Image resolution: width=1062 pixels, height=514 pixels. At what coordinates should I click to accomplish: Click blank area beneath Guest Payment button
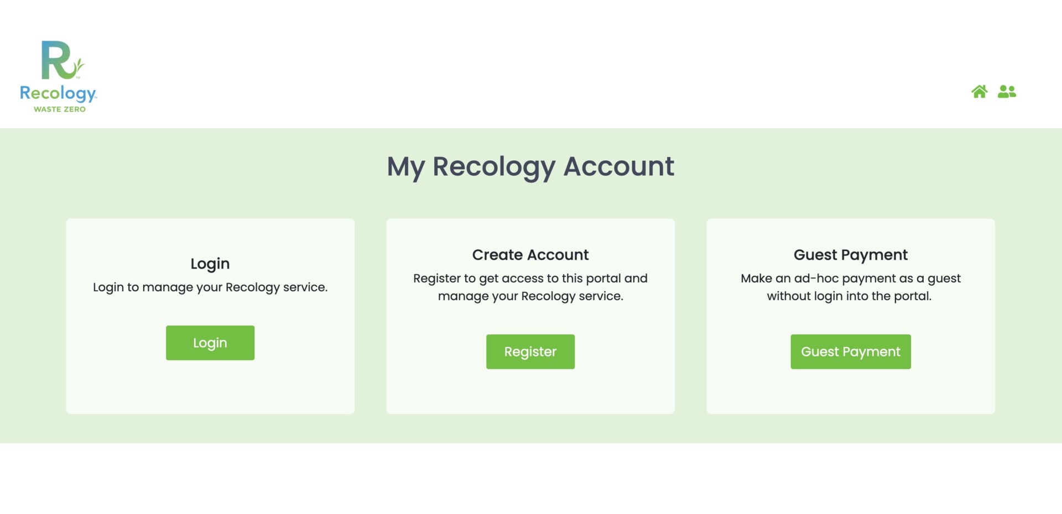[850, 391]
